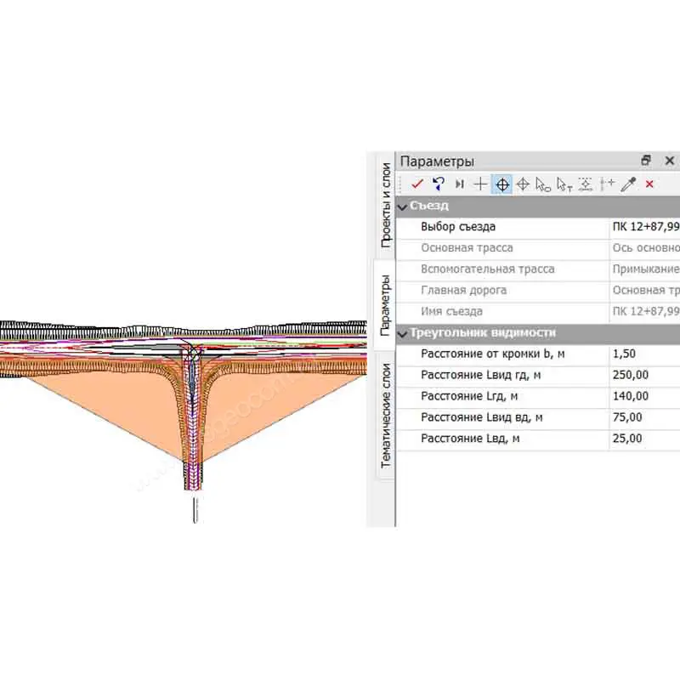Edit the Расстояние от кромки b value

(x=644, y=354)
